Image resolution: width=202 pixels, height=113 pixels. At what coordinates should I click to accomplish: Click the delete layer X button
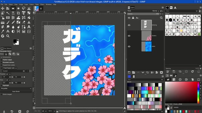coord(161,73)
